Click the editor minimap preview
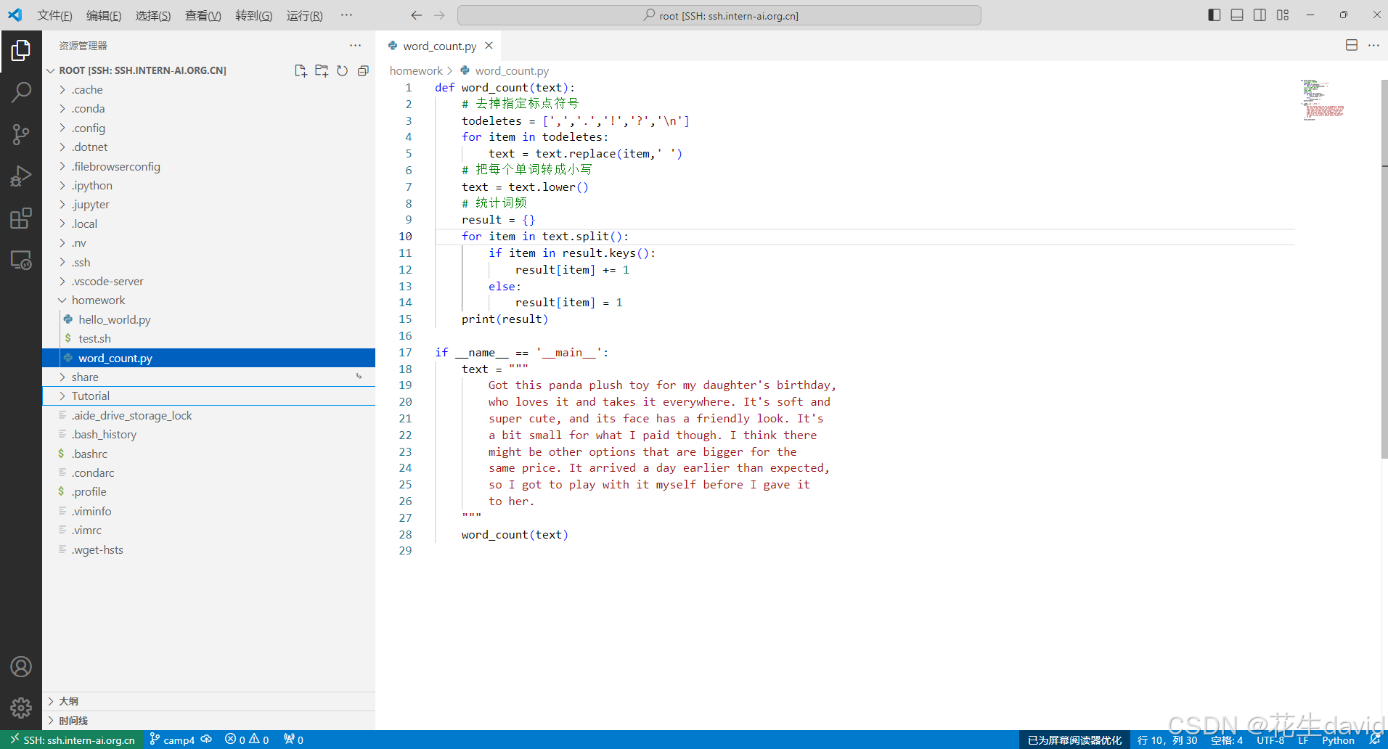Screen dimensions: 1388x749 coord(1322,99)
